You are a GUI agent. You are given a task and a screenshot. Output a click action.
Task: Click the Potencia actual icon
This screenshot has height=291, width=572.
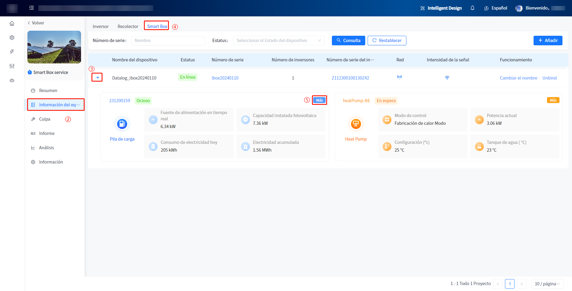(479, 120)
